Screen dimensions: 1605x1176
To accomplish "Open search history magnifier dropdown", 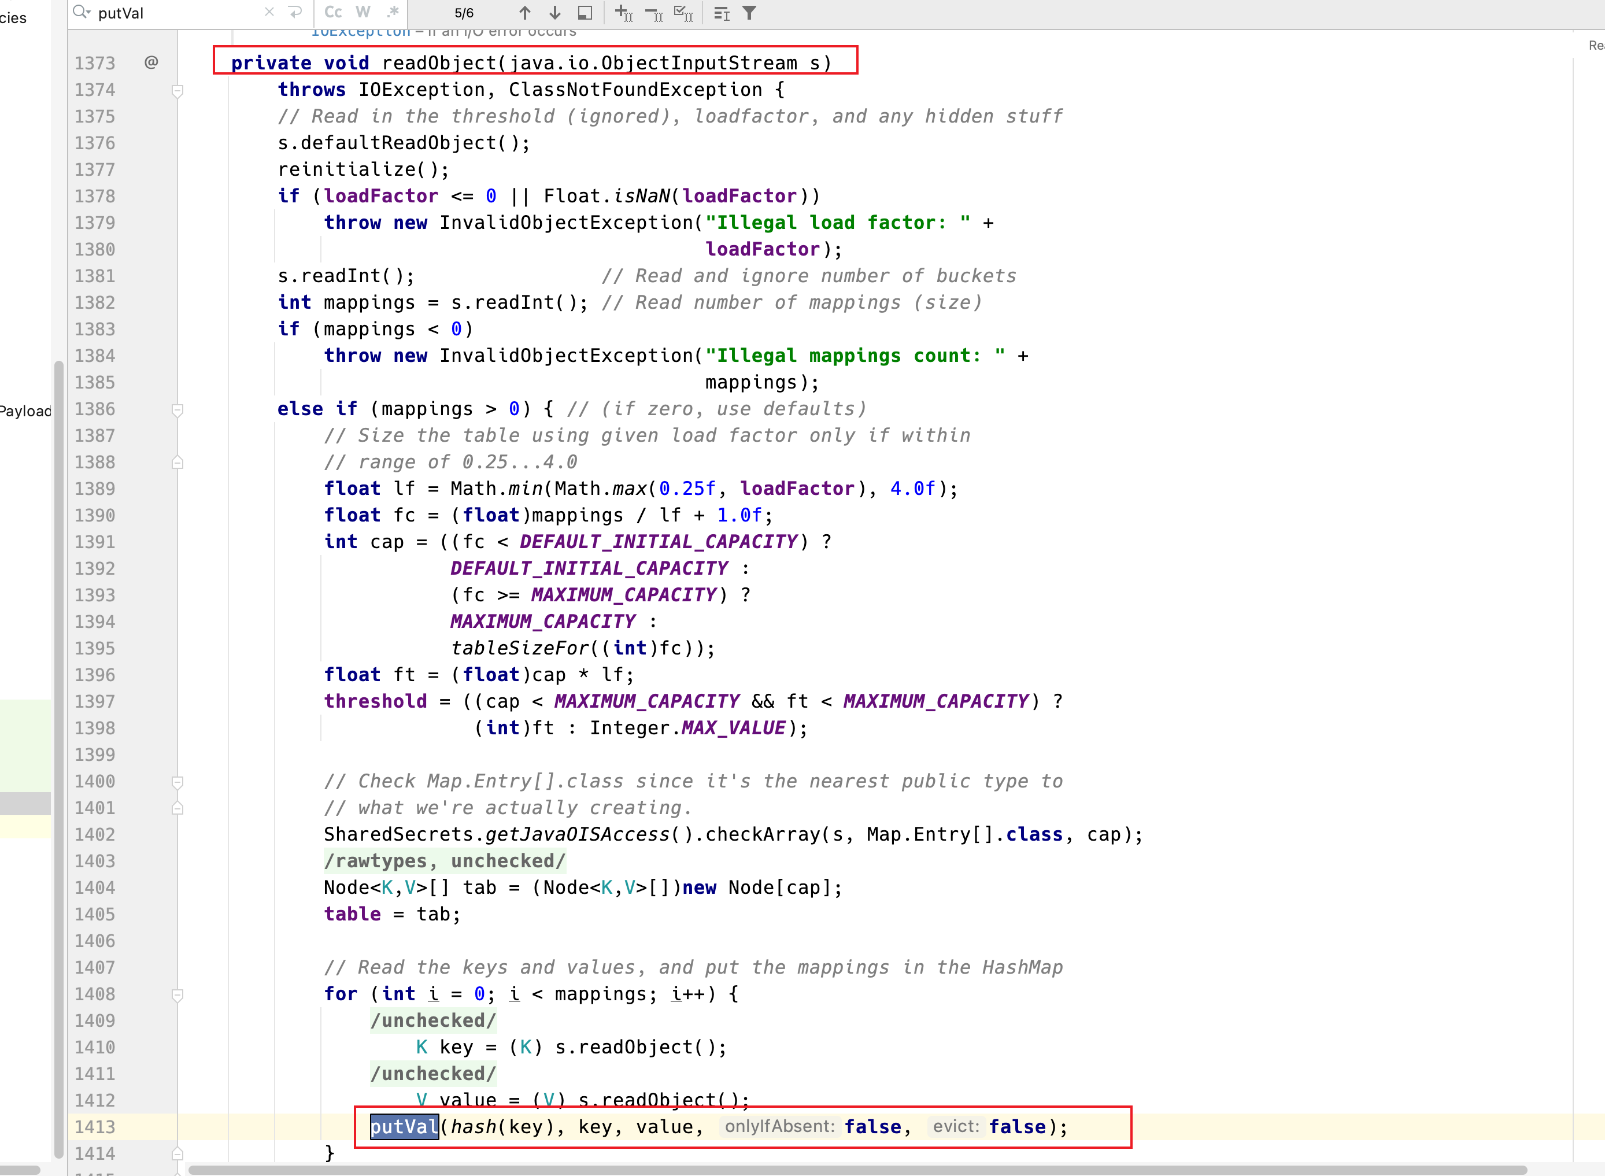I will 82,12.
